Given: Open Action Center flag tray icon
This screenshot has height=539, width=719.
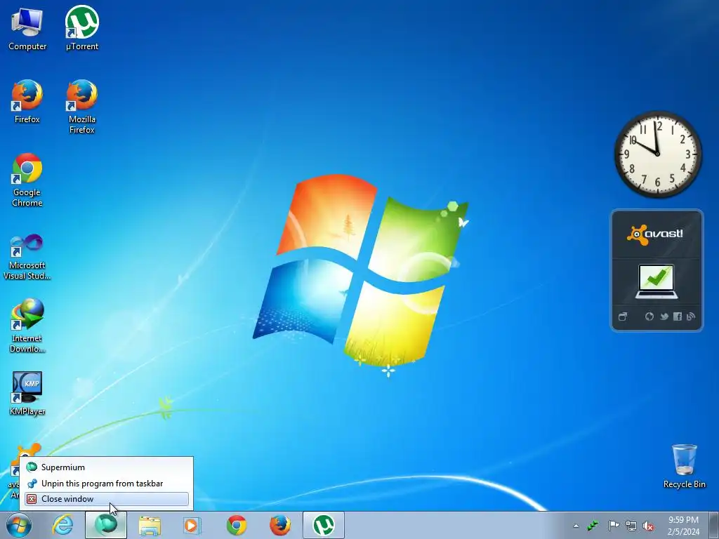Looking at the screenshot, I should point(614,526).
